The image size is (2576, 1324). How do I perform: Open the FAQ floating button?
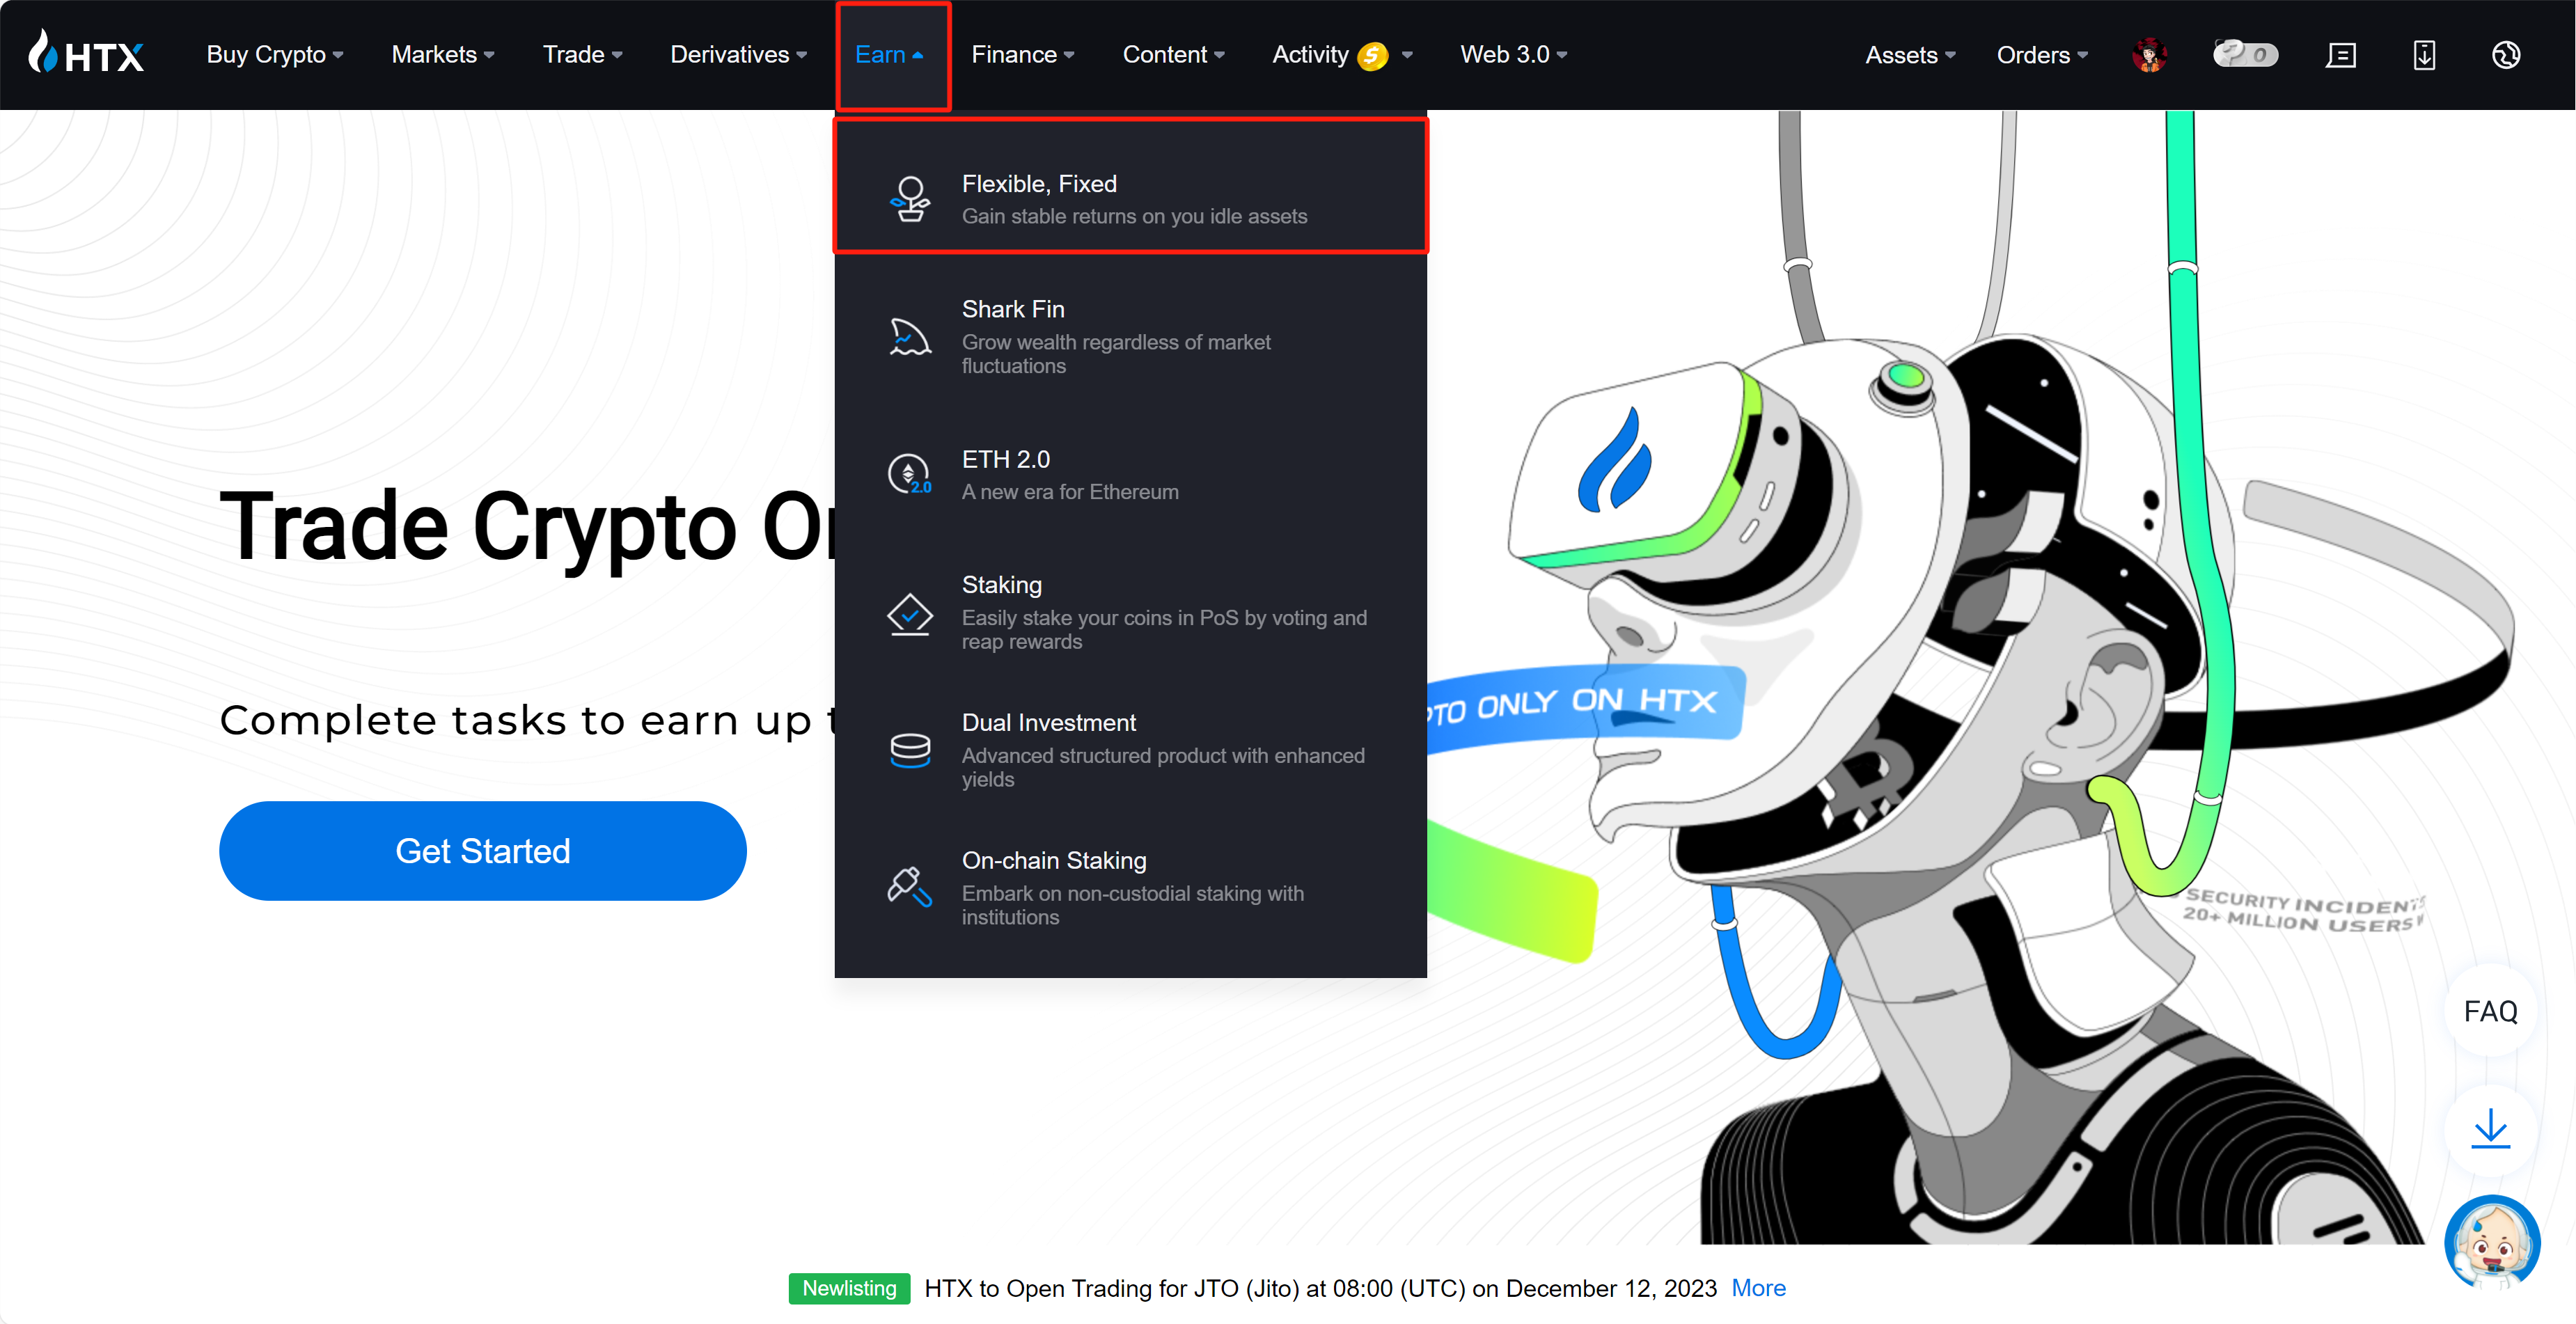(2490, 1011)
